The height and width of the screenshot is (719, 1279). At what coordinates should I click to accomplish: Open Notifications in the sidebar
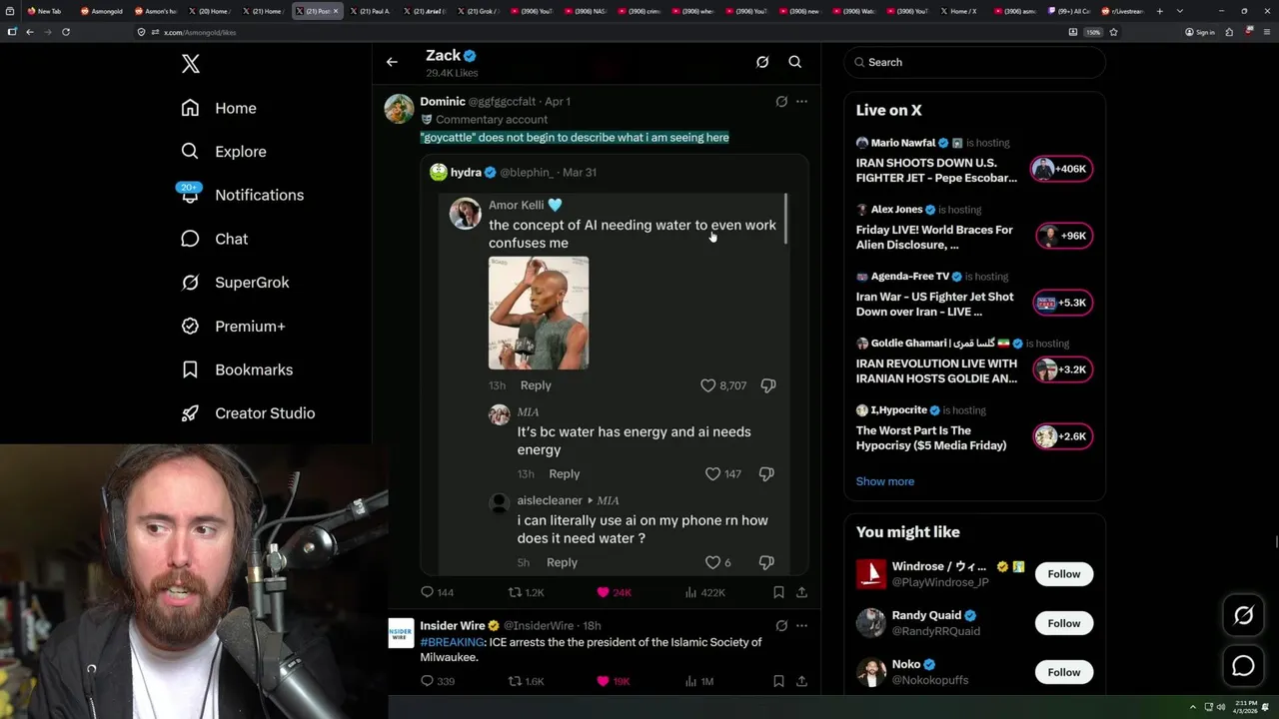point(242,195)
